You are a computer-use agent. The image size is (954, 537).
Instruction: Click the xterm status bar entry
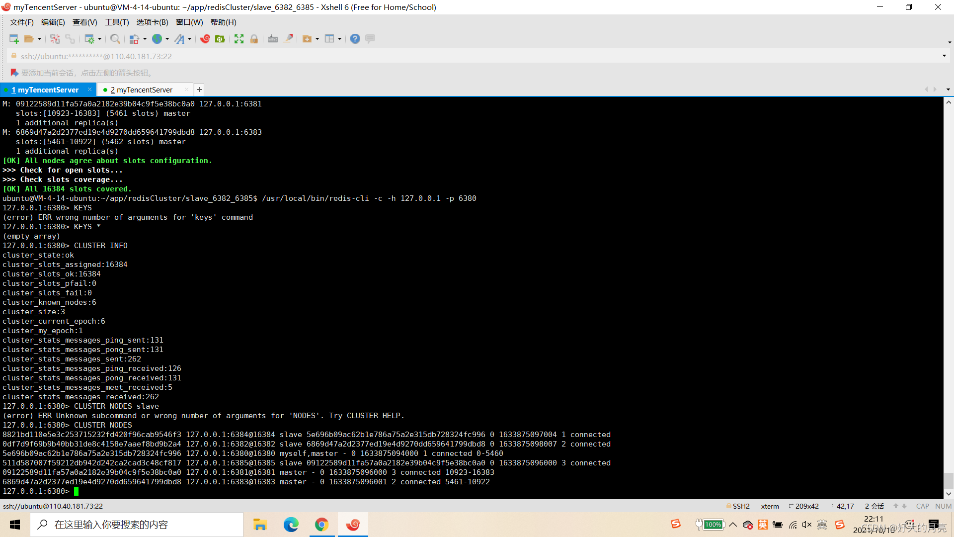pos(770,506)
